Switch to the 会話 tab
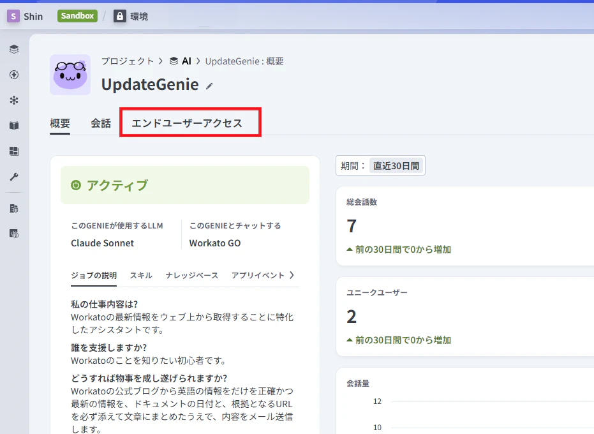The width and height of the screenshot is (594, 434). point(101,123)
